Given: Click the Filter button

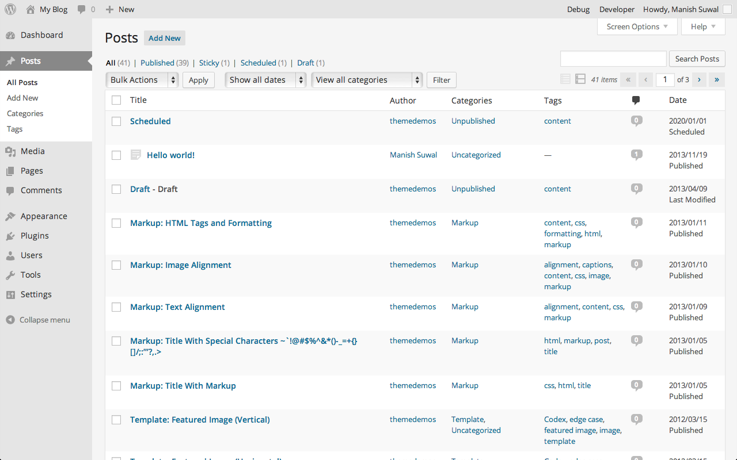Looking at the screenshot, I should click(442, 80).
